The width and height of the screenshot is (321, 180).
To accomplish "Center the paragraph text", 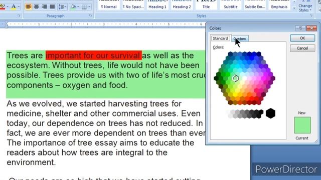I will 37,6.
